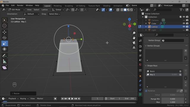This screenshot has height=107, width=190.
Task: Open the Lattice data properties tab
Action: (140, 95)
